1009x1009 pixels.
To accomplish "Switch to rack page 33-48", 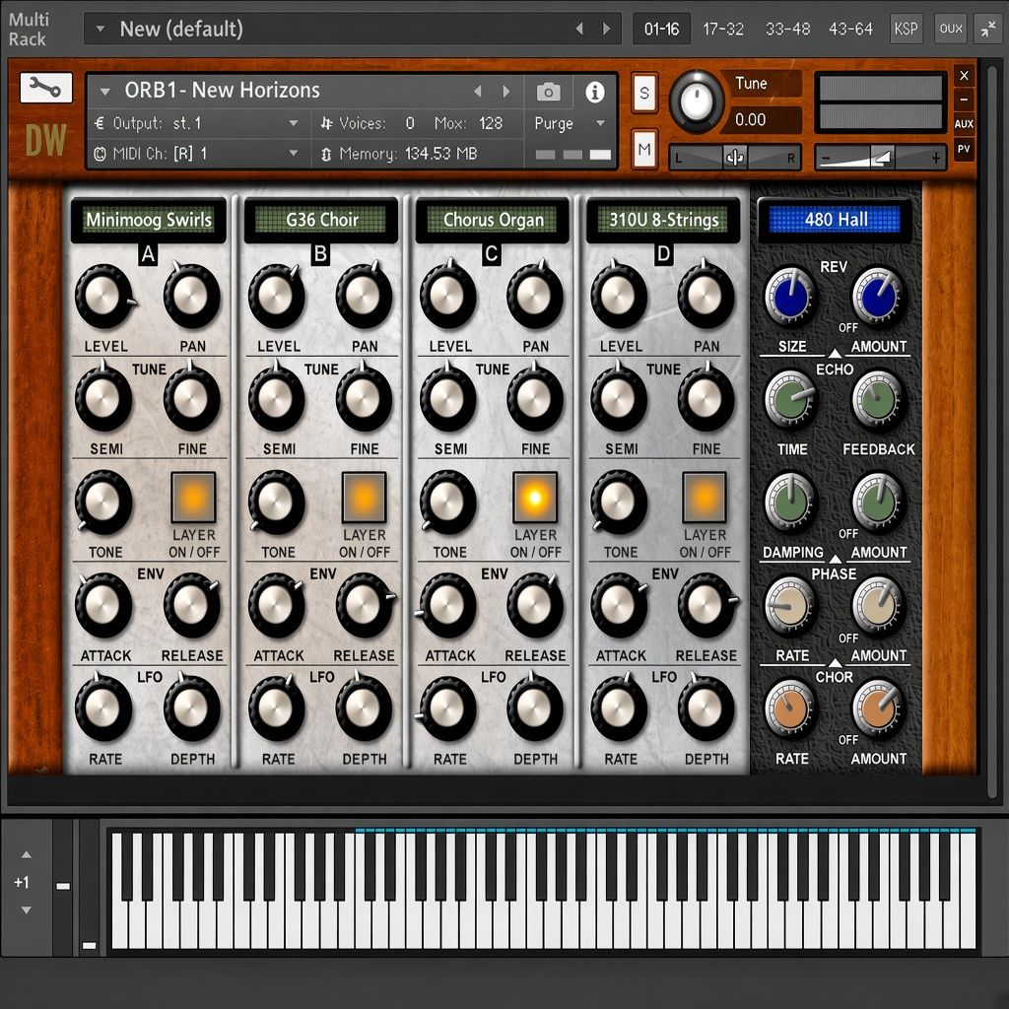I will (x=787, y=29).
